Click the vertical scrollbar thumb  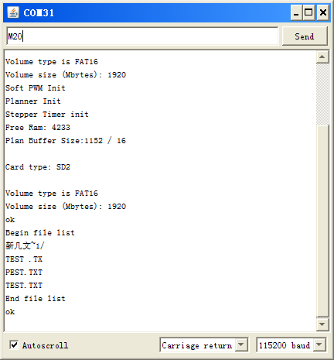[322, 221]
